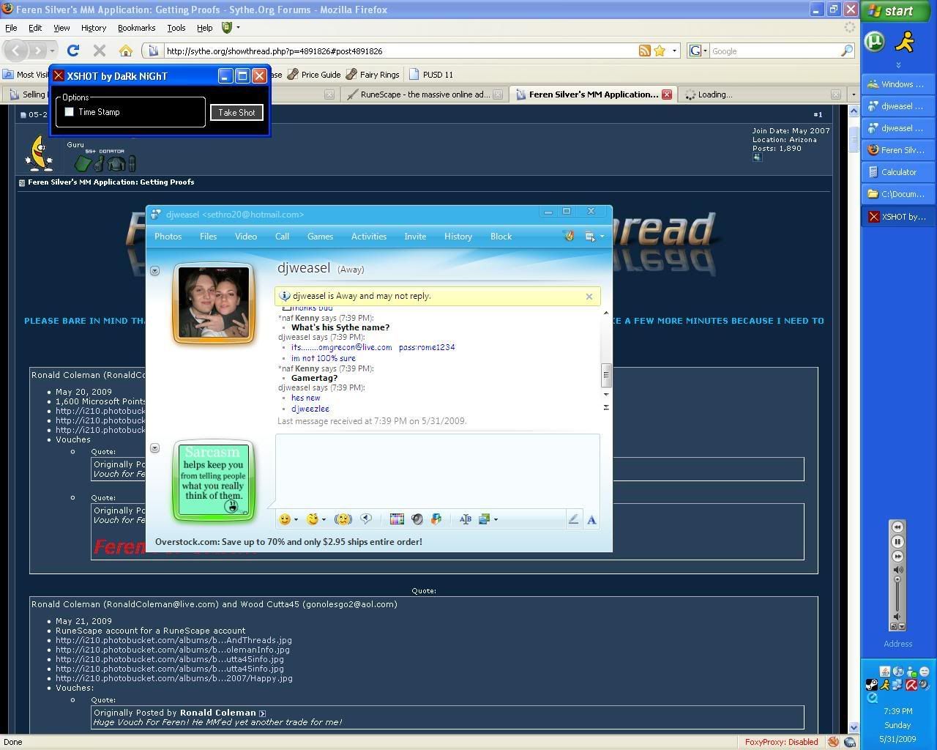The width and height of the screenshot is (937, 750).
Task: Send a nudge to djweasel
Action: coord(343,519)
